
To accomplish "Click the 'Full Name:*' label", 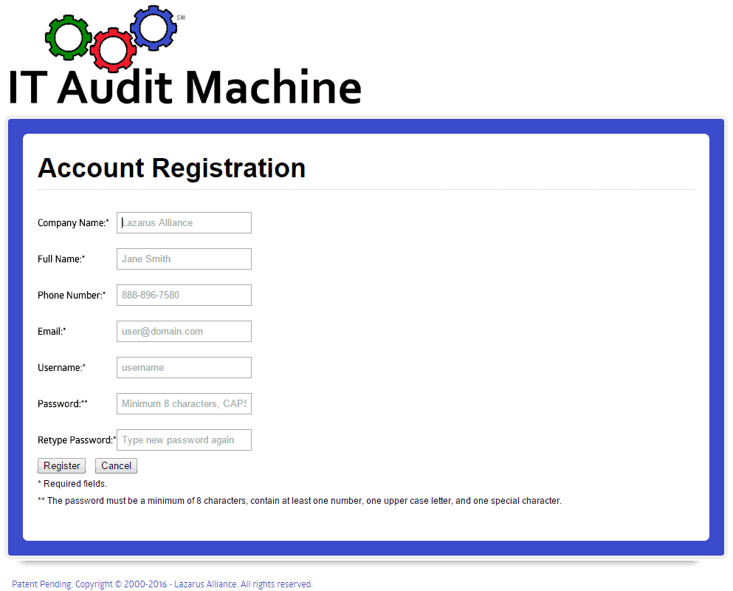I will [x=61, y=259].
